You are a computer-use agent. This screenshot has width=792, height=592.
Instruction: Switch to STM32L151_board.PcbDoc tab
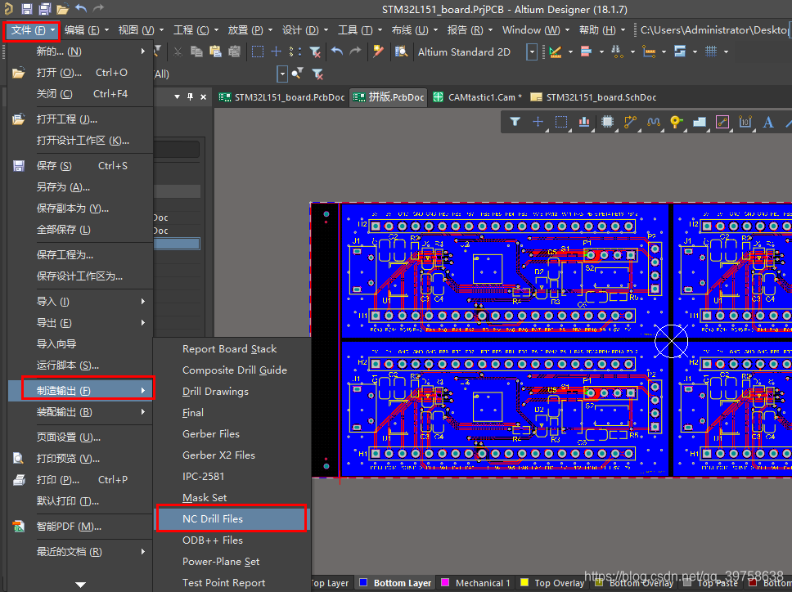(281, 97)
